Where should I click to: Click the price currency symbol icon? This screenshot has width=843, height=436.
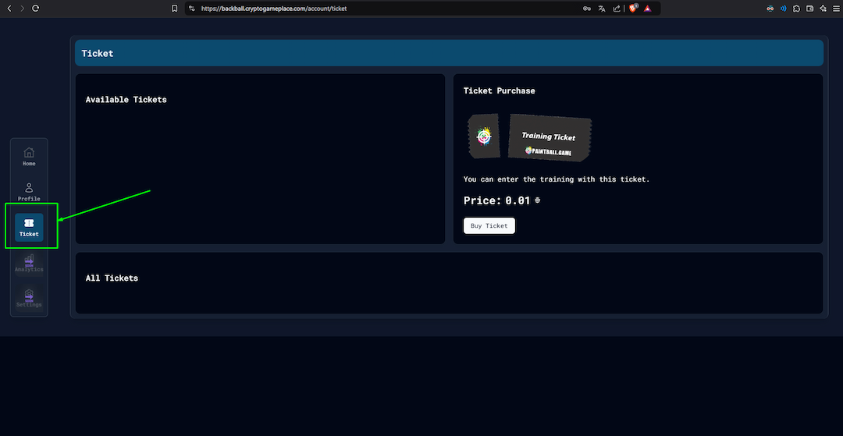pos(538,200)
